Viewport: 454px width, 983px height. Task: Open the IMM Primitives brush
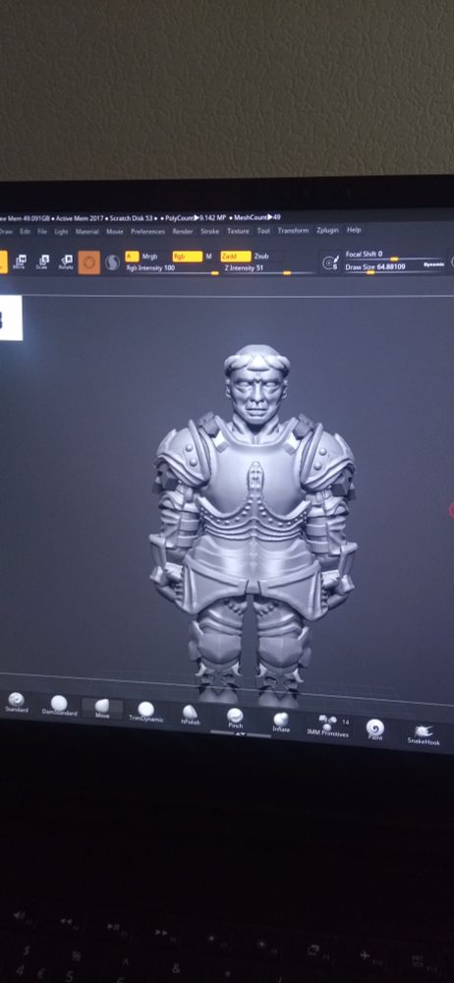[x=327, y=726]
